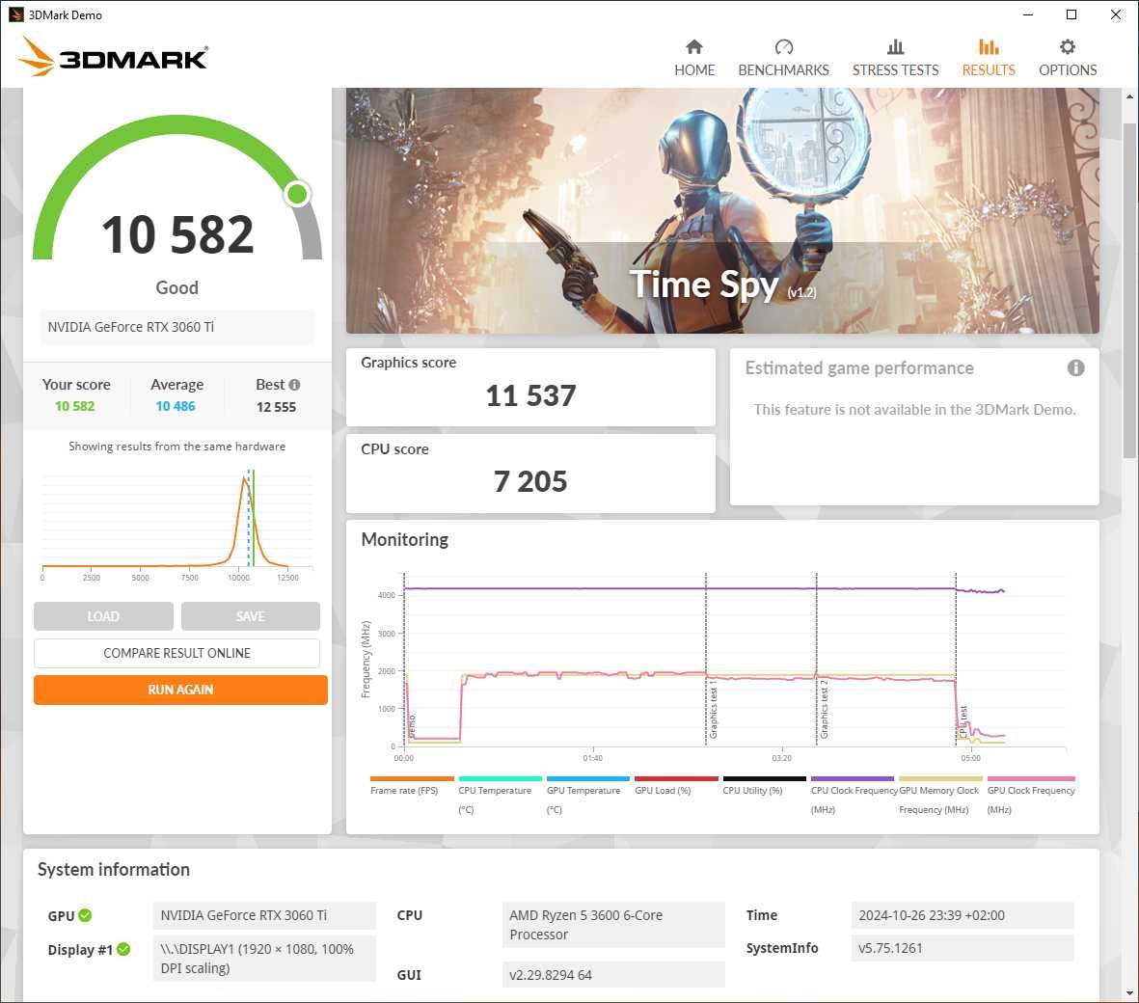Toggle GPU Temperature legend swatch

pos(587,778)
